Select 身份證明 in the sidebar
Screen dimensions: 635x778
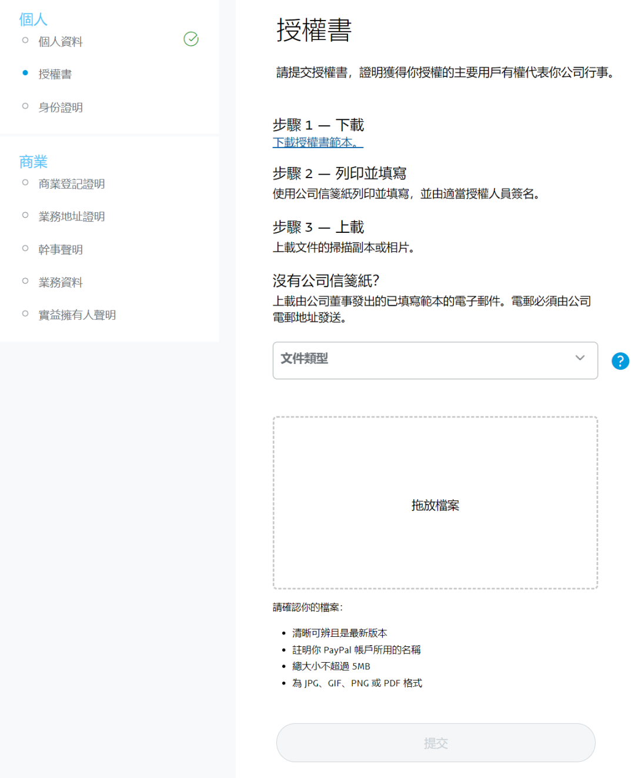61,108
